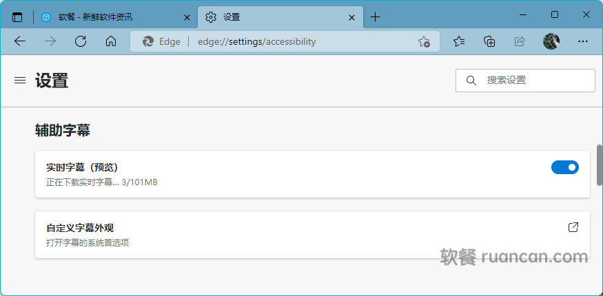603x296 pixels.
Task: Turn off the 实时字幕 (预览) toggle
Action: (x=564, y=167)
